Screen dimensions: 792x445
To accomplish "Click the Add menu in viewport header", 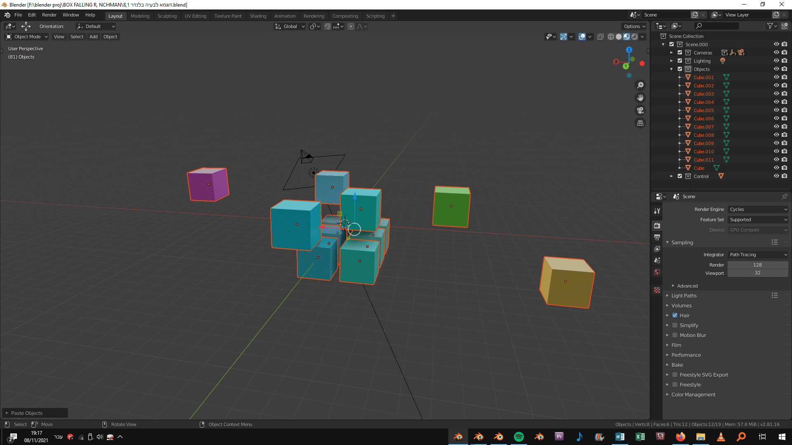I will pos(94,37).
